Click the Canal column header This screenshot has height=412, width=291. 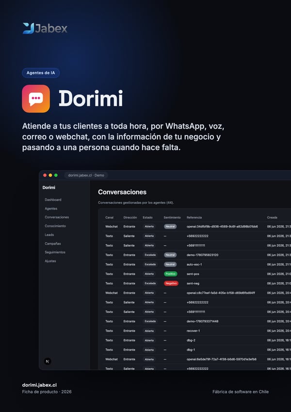[x=109, y=217]
